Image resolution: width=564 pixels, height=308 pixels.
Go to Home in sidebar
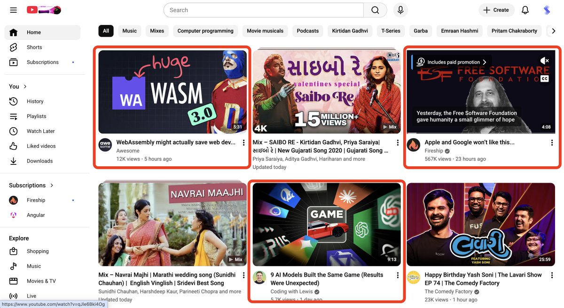click(43, 32)
